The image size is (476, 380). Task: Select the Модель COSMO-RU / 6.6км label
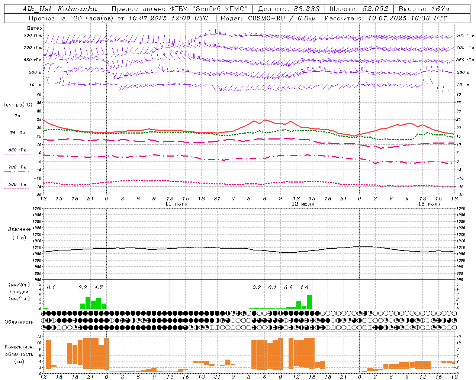268,18
